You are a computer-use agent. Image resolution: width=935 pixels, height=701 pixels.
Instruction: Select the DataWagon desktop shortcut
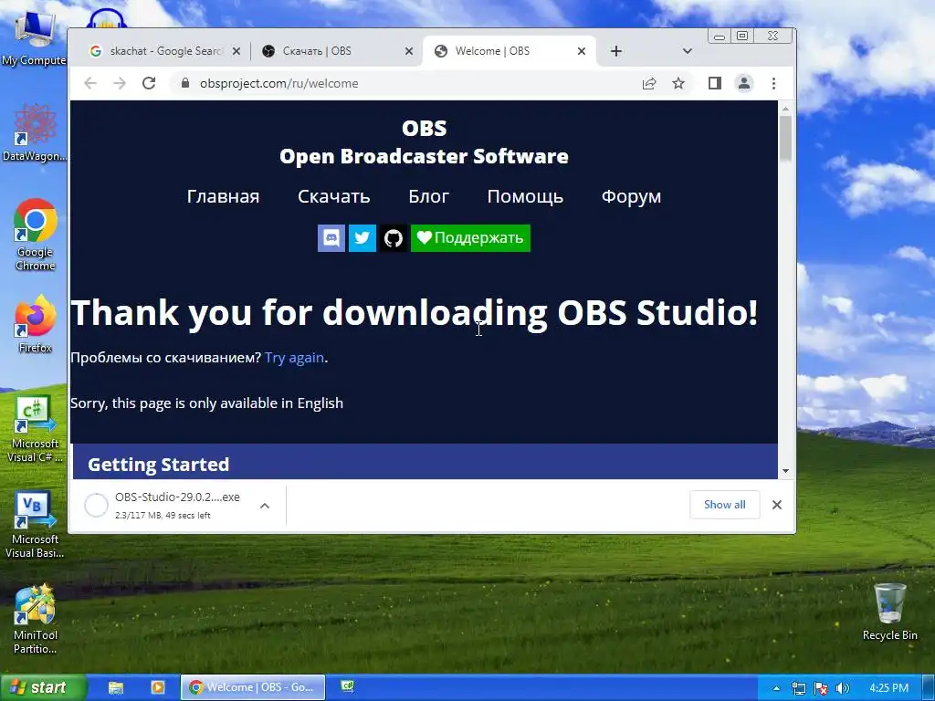[35, 132]
